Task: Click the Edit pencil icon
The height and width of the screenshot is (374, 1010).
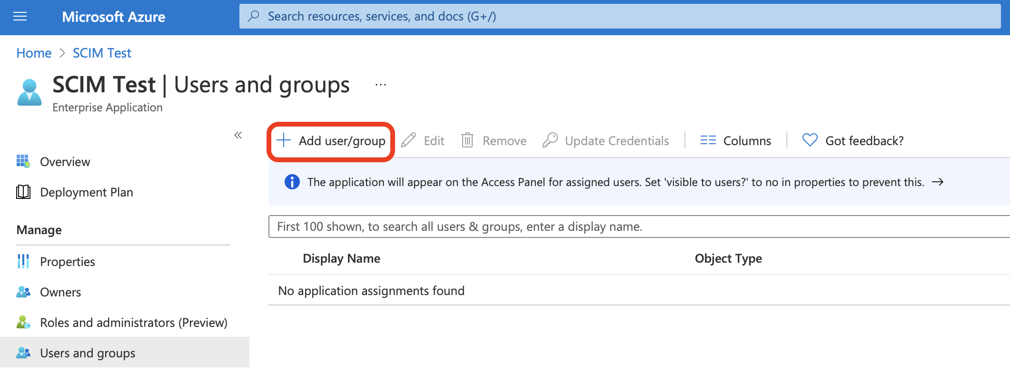Action: (x=409, y=140)
